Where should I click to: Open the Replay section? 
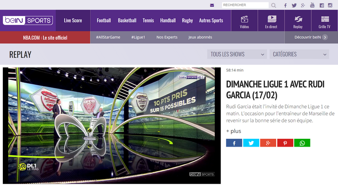click(298, 20)
